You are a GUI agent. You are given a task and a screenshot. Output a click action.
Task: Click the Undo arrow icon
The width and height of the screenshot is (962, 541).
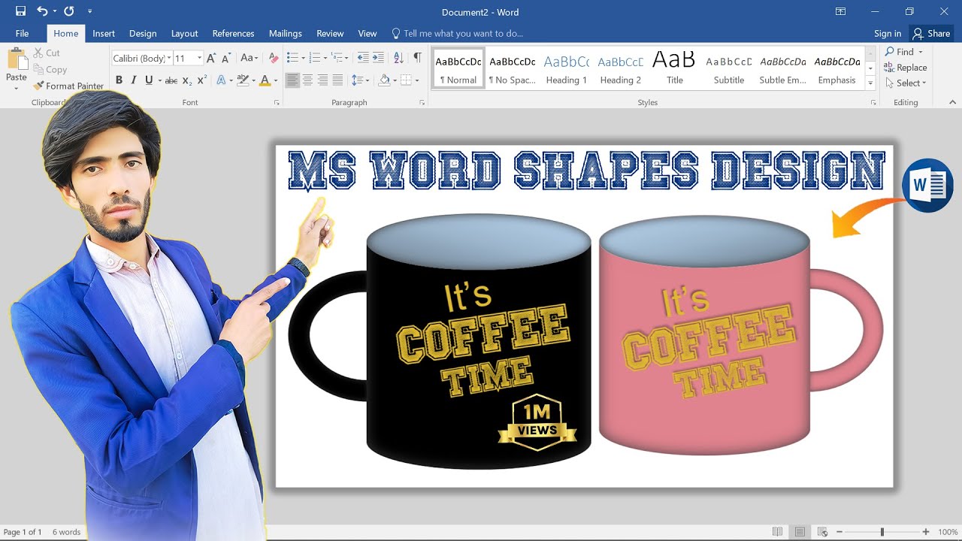tap(42, 11)
